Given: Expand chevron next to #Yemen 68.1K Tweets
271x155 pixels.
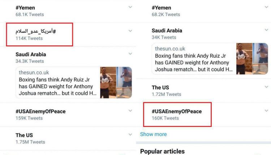Looking at the screenshot, I should [130, 7].
